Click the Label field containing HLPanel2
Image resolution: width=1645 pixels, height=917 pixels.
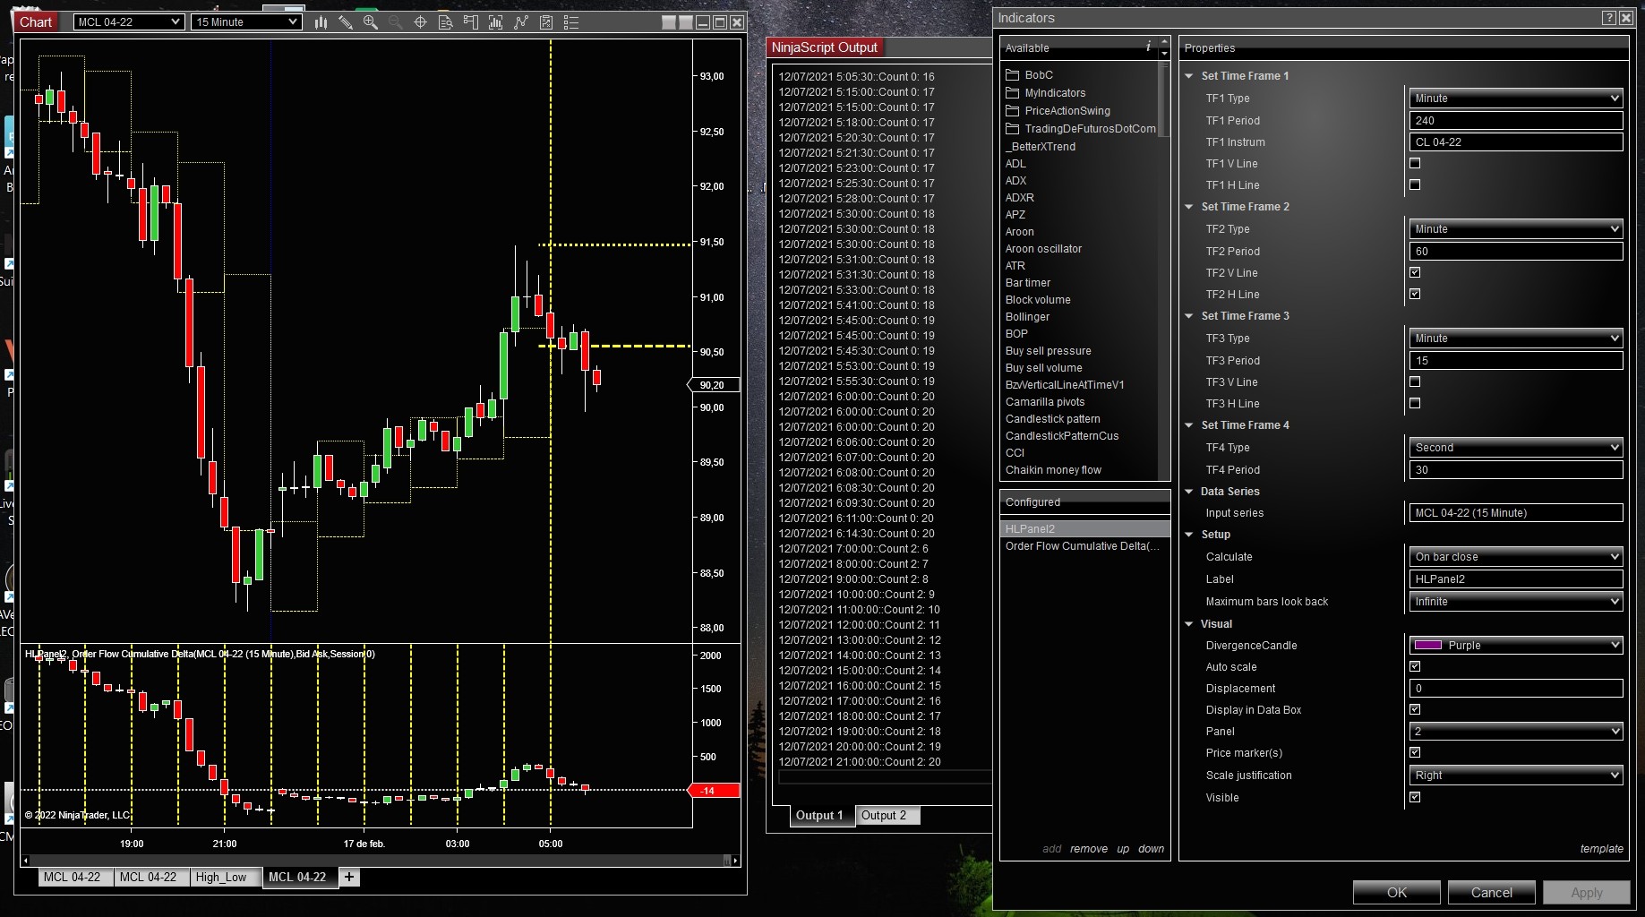click(x=1516, y=579)
